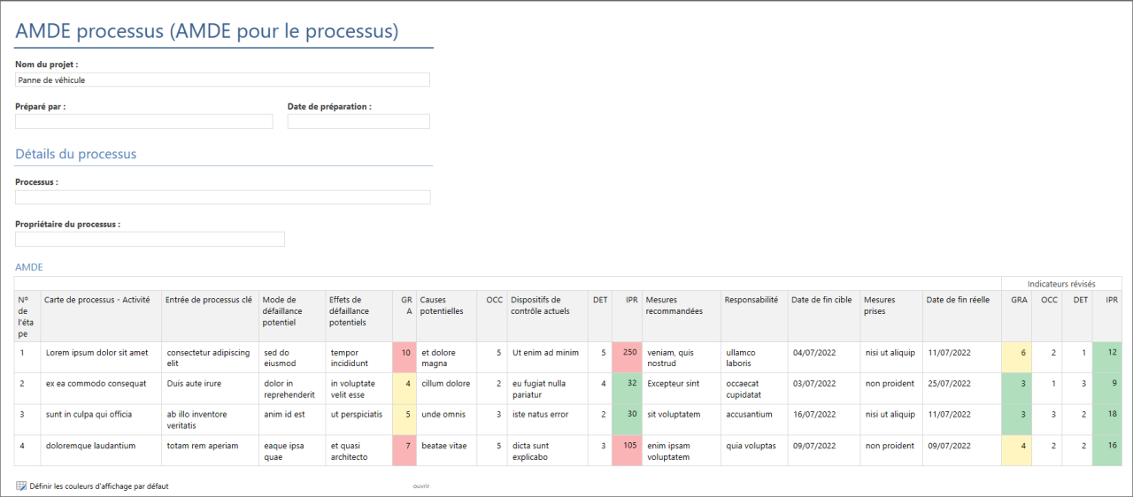Click the default display colors table icon
Screen dimensions: 1133x497
point(21,486)
